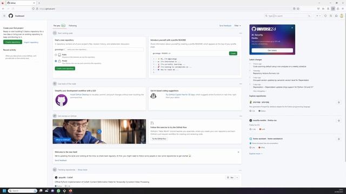
Task: Click the Dashboard label in header
Action: [x=19, y=16]
